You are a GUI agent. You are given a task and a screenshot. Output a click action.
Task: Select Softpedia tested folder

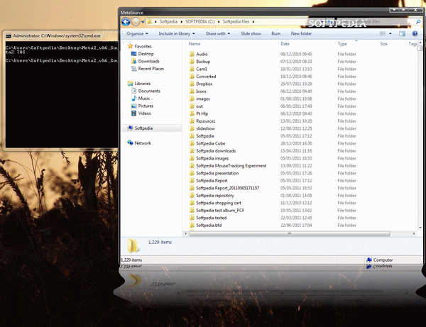coord(208,218)
